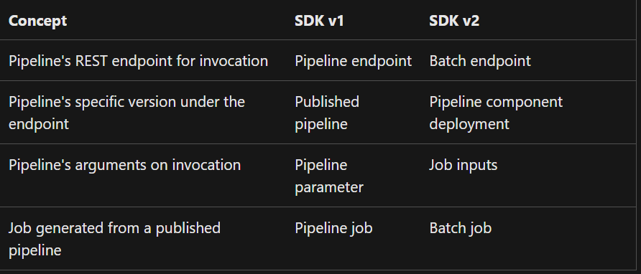
Task: Click the "Batch job" cell
Action: click(461, 228)
